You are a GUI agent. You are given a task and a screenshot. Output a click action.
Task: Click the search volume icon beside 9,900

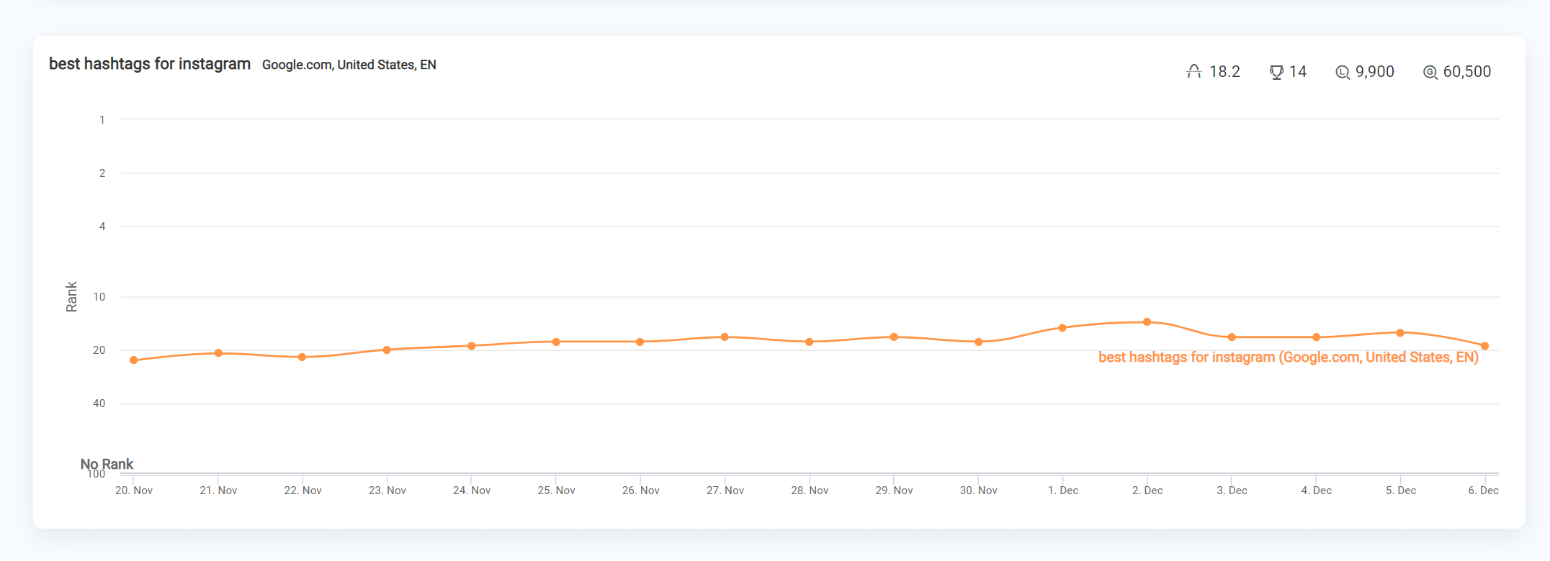coord(1343,72)
